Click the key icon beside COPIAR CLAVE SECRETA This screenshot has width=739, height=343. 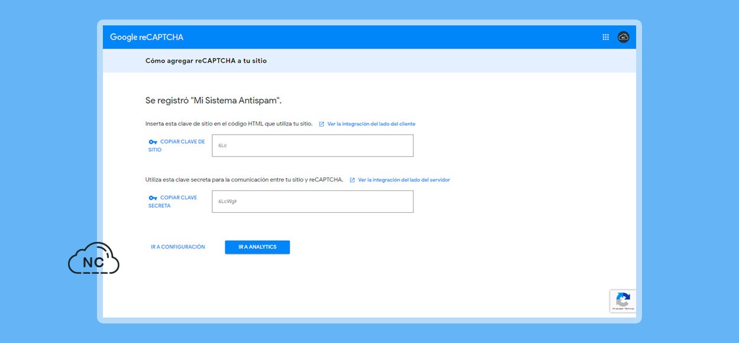pyautogui.click(x=153, y=198)
